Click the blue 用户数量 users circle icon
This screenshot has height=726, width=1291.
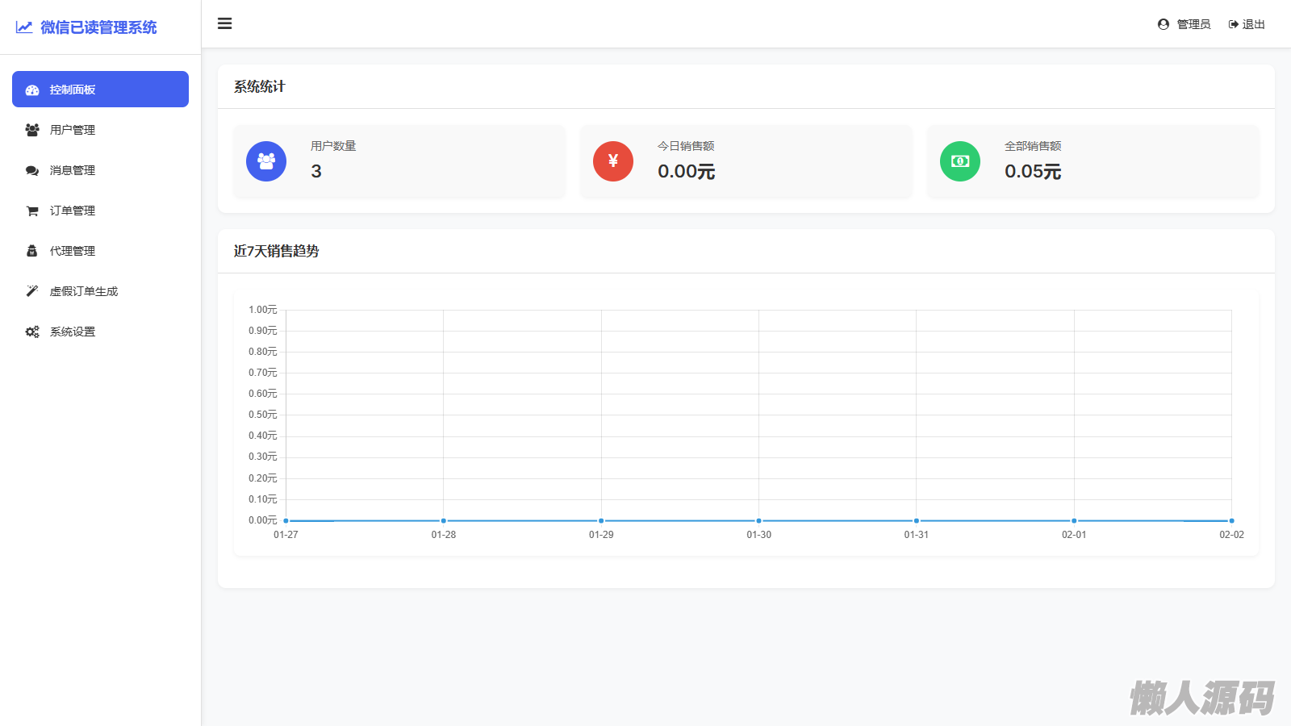pyautogui.click(x=266, y=161)
